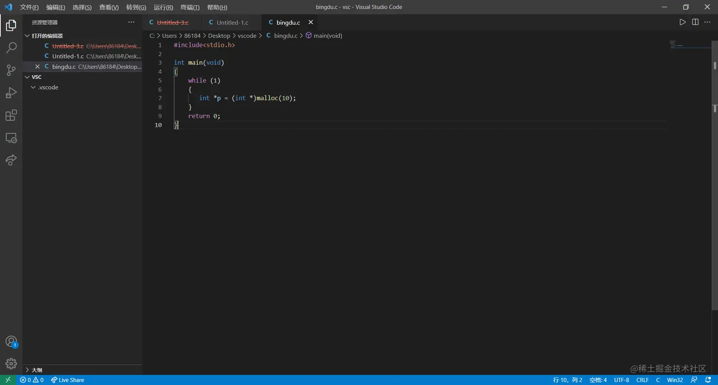Open the 转到(G) menu
Viewport: 718px width, 385px height.
pyautogui.click(x=136, y=7)
